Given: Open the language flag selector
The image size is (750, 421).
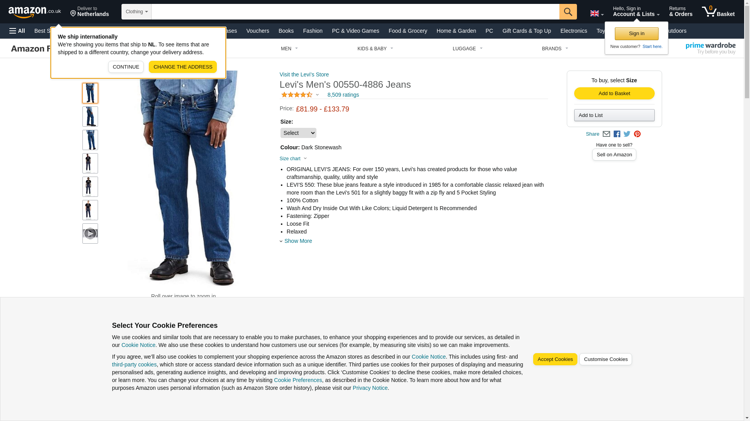Looking at the screenshot, I should pyautogui.click(x=596, y=13).
